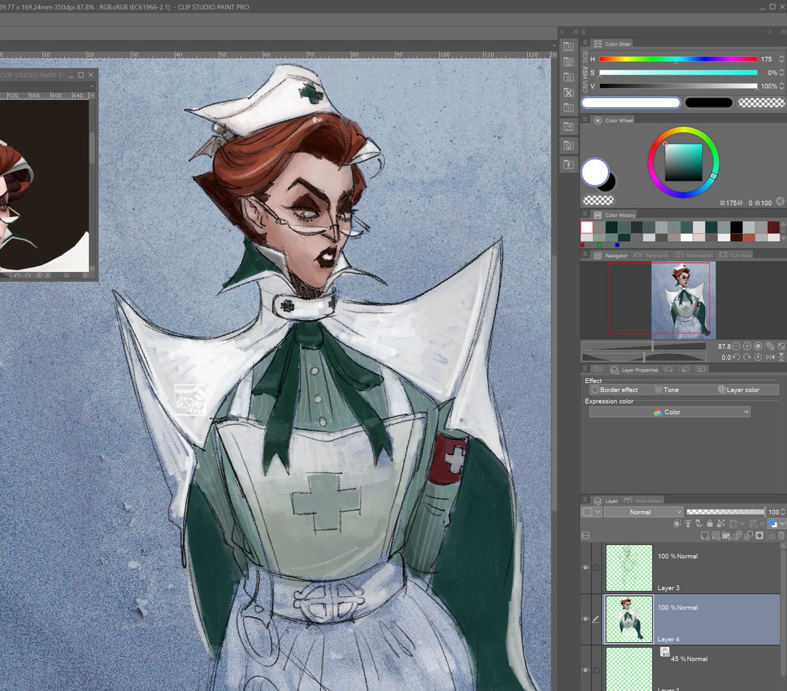Adjust the Hue value stepper arrows
Viewport: 787px width, 691px height.
pos(782,59)
